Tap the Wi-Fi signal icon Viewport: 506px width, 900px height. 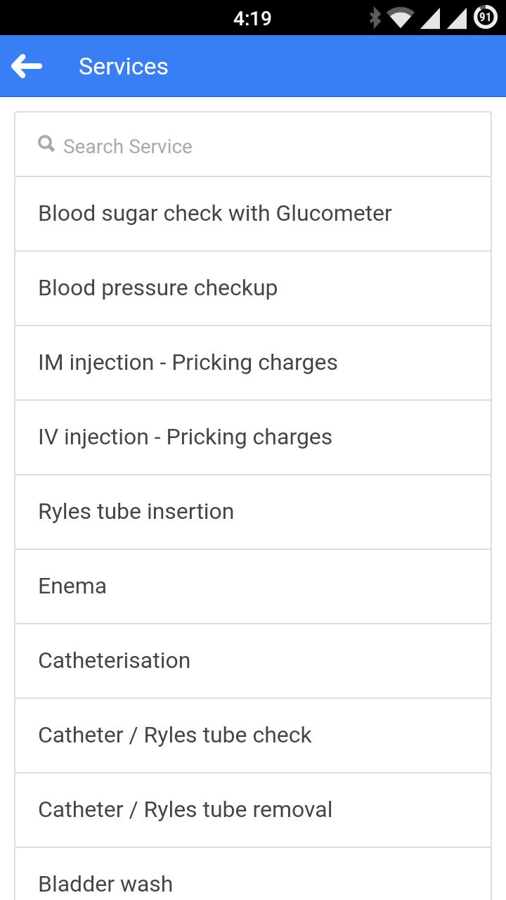pyautogui.click(x=401, y=18)
